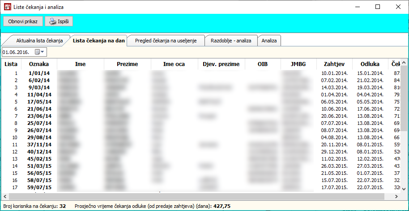Screen dimensions: 409x211
Task: Click the date field showing 01.06.2016.
Action: click(17, 52)
